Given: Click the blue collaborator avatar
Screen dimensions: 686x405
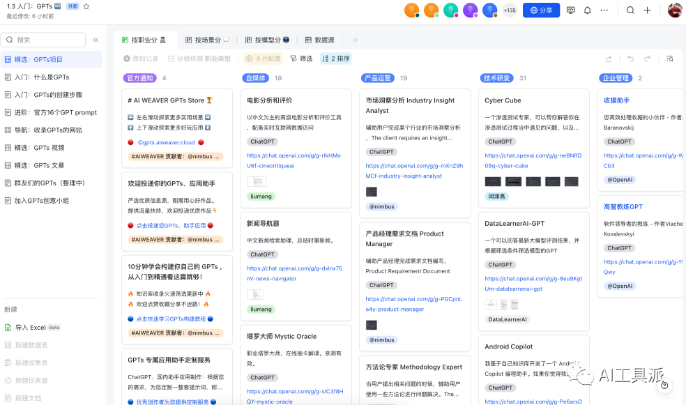Looking at the screenshot, I should coord(490,10).
